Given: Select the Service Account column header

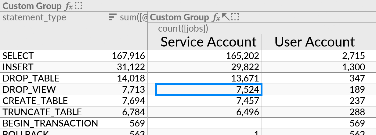Looking at the screenshot, I should point(208,42).
